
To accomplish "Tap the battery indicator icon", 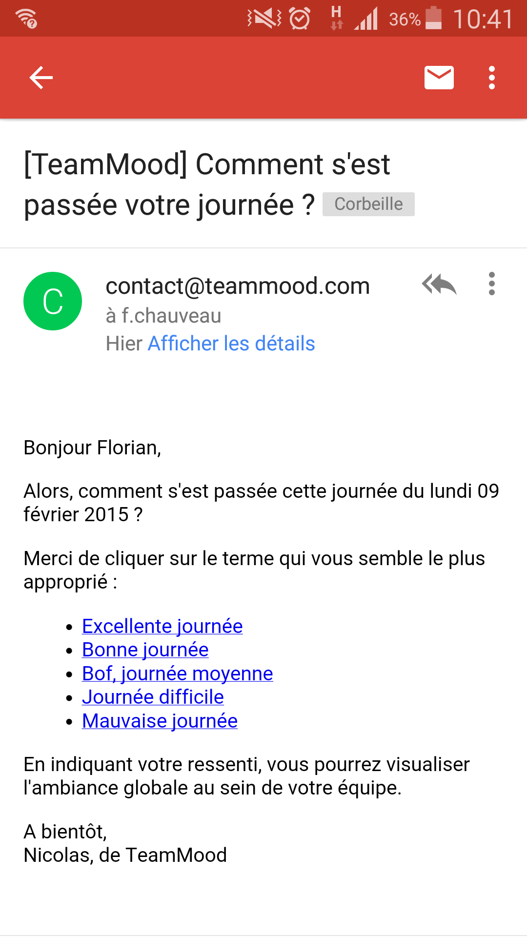I will (x=433, y=19).
